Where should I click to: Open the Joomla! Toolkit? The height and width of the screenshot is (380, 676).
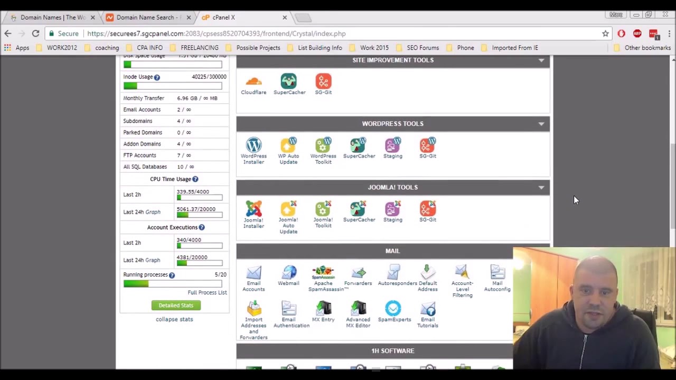click(x=323, y=215)
